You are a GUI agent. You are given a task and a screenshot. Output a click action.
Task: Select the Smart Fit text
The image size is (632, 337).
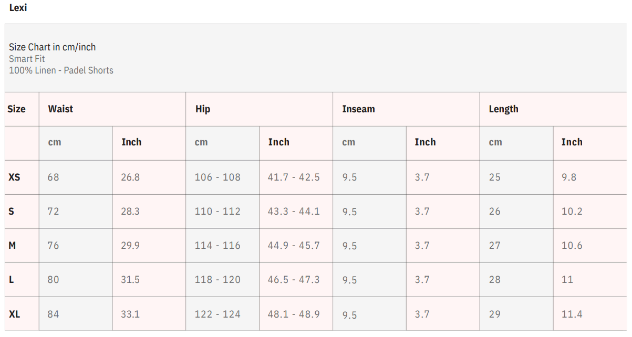(27, 59)
